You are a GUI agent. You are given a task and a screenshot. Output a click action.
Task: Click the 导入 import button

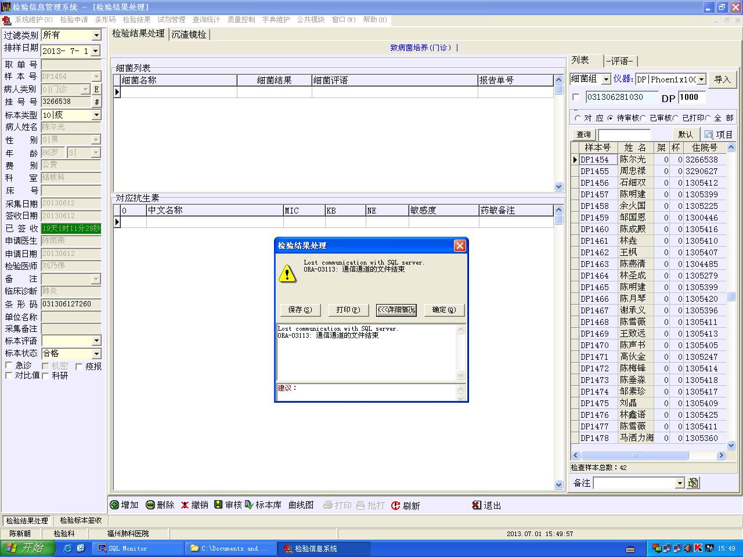click(x=722, y=79)
